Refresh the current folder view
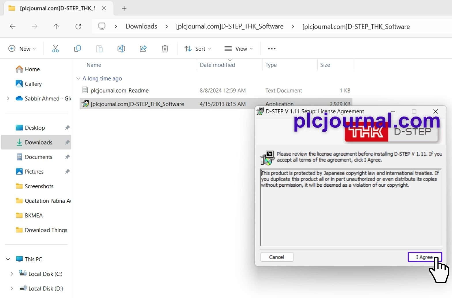The width and height of the screenshot is (452, 298). click(78, 27)
